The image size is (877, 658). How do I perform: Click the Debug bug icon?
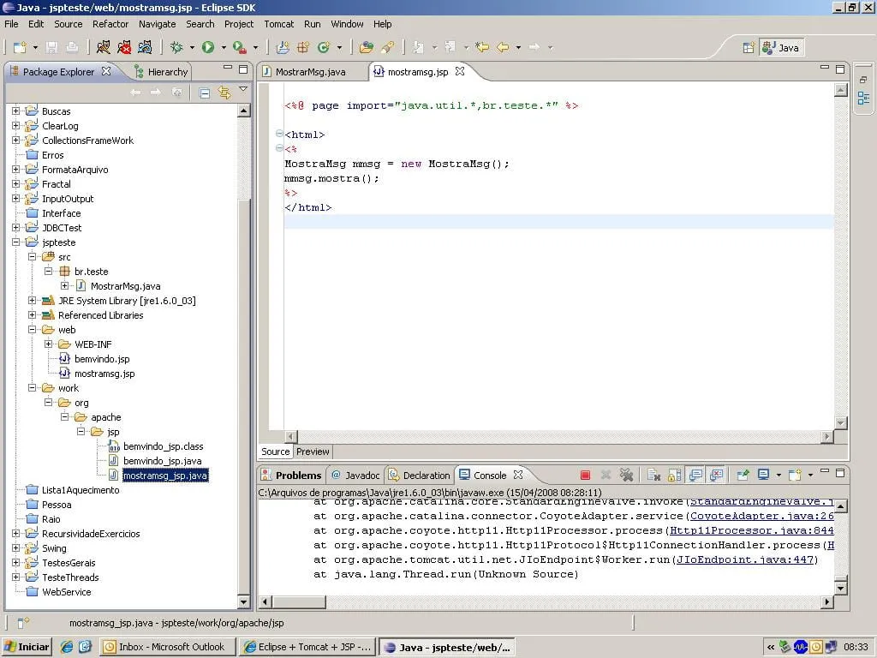coord(176,47)
